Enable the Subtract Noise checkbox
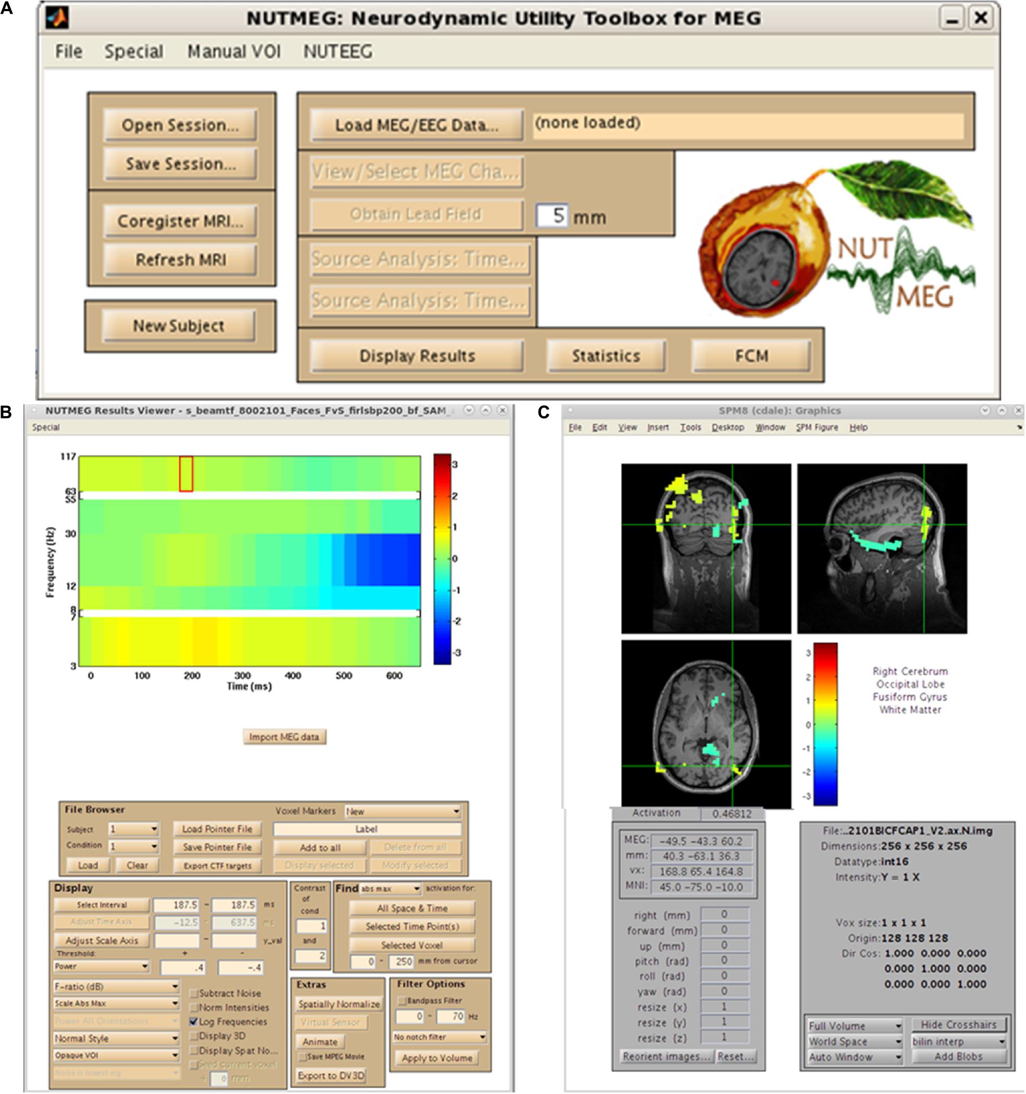This screenshot has height=1094, width=1026. (x=194, y=993)
